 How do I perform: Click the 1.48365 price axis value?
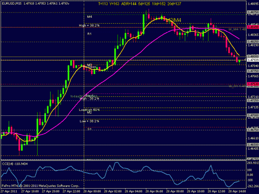[253, 35]
